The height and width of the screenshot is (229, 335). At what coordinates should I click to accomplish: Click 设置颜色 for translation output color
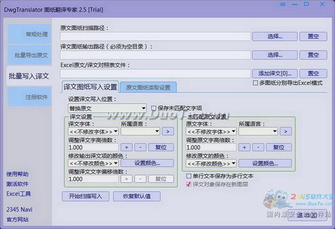coord(147,163)
